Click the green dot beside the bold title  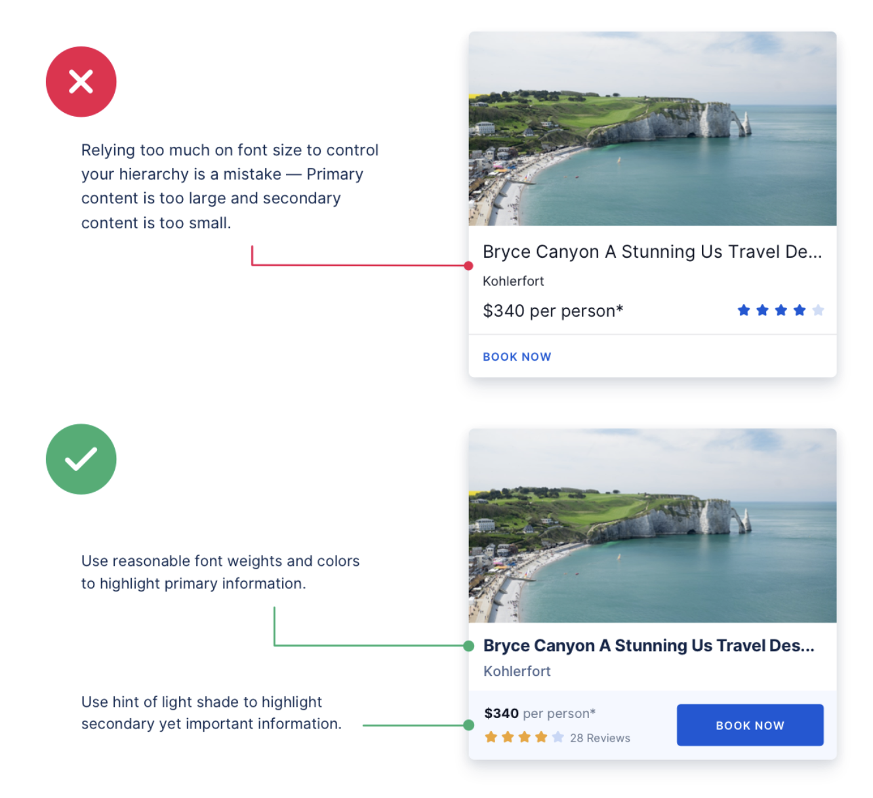point(468,646)
